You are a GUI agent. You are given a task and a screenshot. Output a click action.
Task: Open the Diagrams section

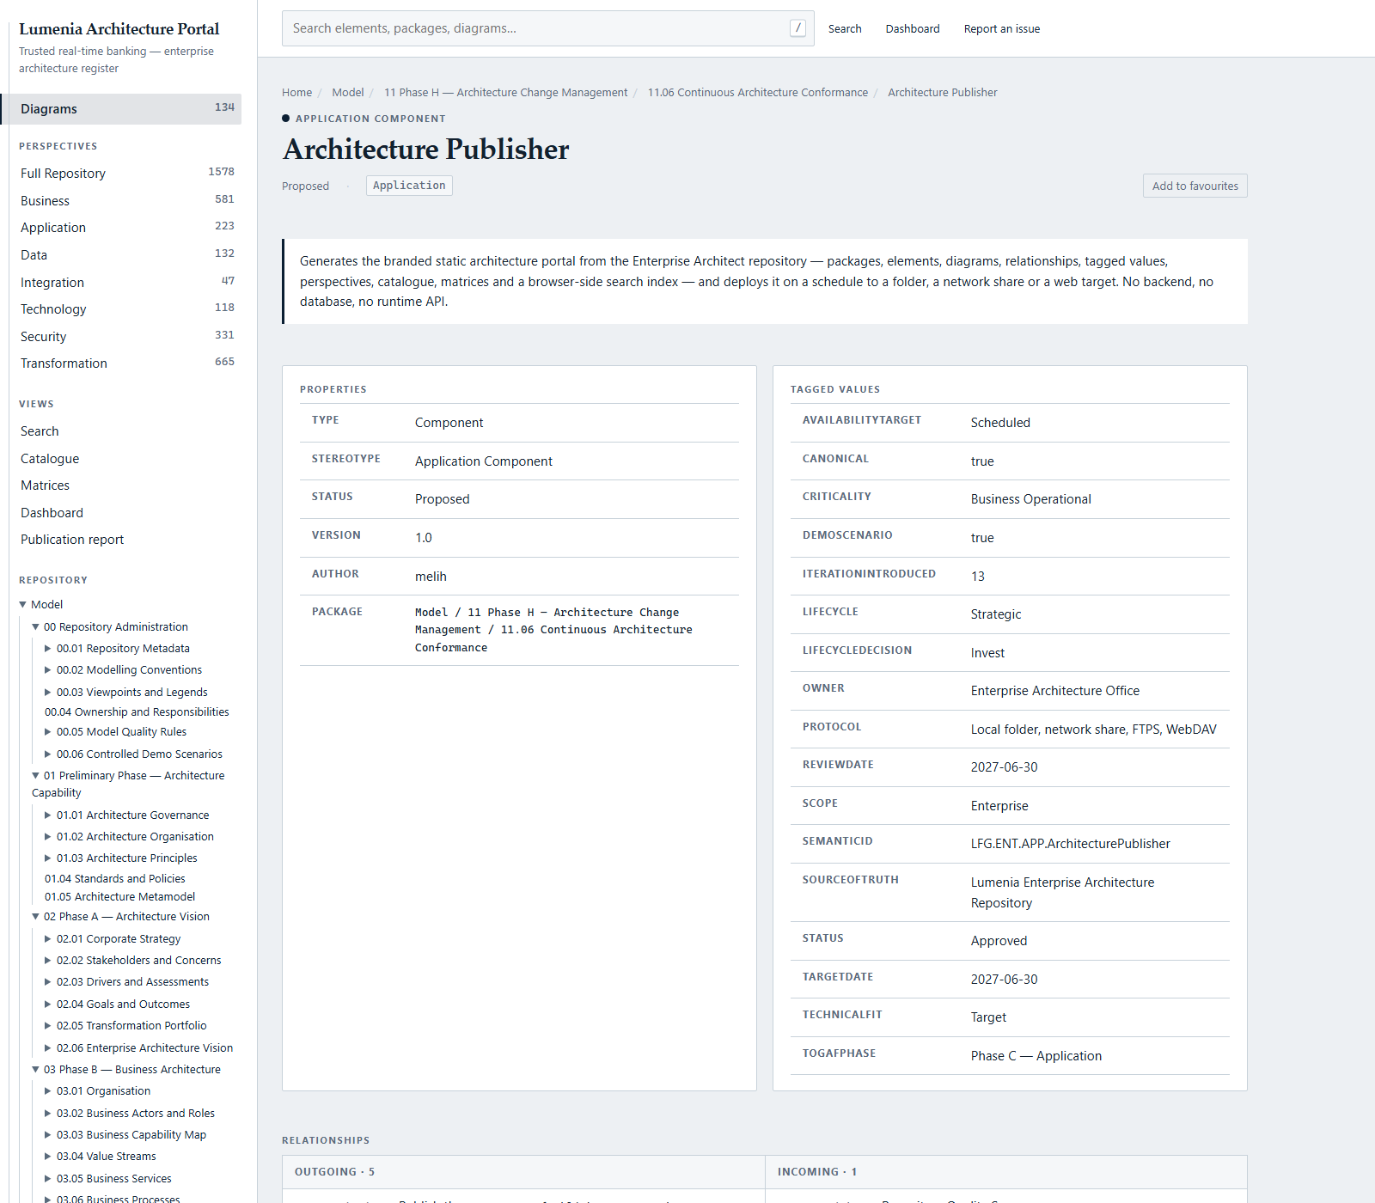pyautogui.click(x=121, y=109)
